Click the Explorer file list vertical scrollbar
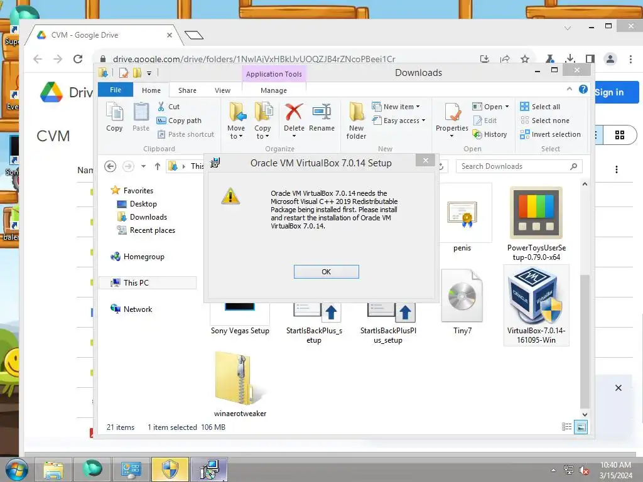The height and width of the screenshot is (482, 643). (585, 340)
